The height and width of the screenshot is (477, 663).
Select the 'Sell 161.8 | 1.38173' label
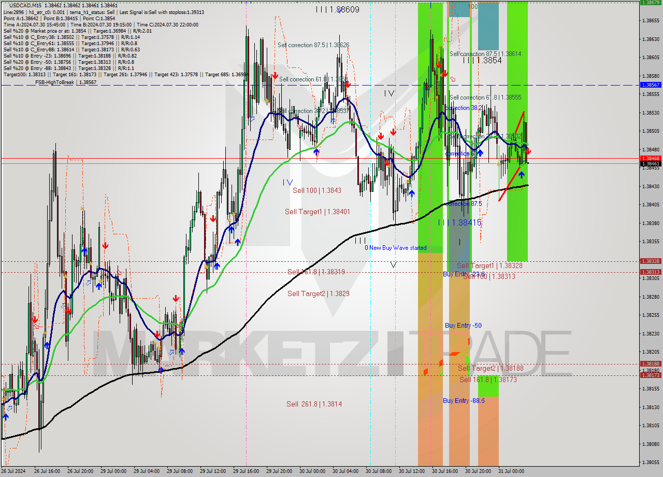488,380
